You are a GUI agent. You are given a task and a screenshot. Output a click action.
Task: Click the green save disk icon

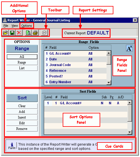(x=12, y=33)
